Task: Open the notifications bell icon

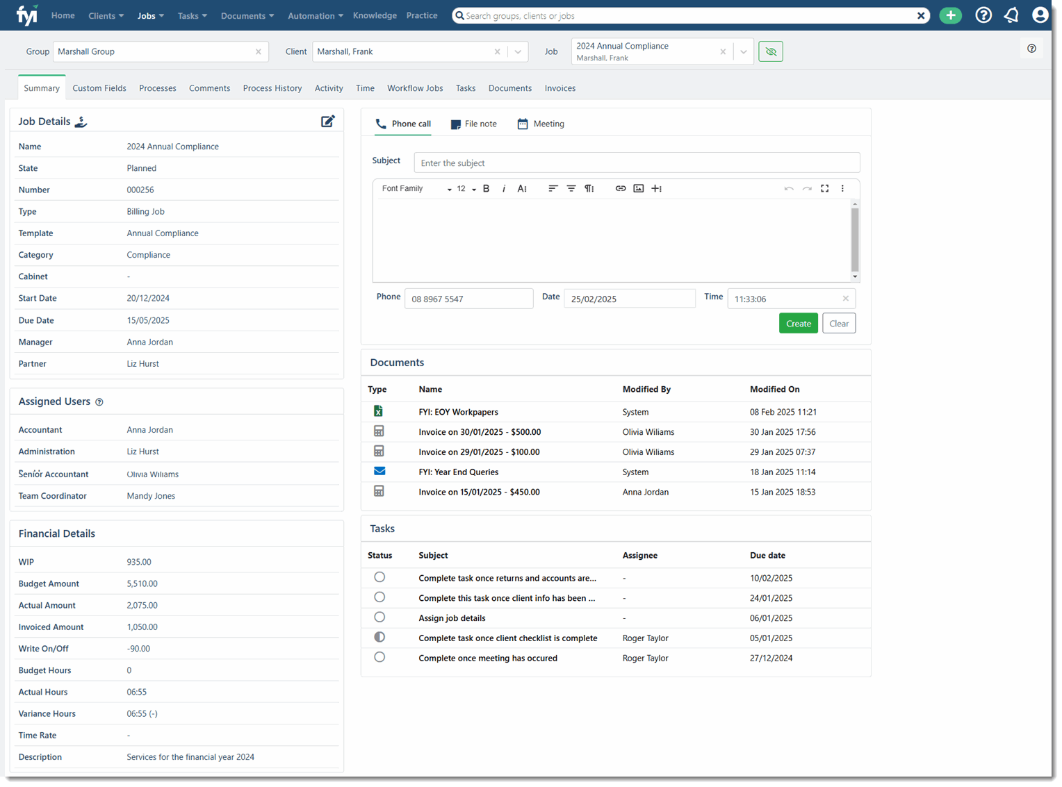Action: [1011, 15]
